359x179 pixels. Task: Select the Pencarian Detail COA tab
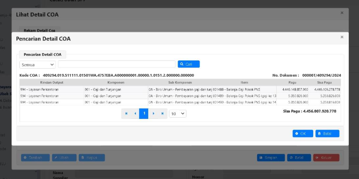42,54
